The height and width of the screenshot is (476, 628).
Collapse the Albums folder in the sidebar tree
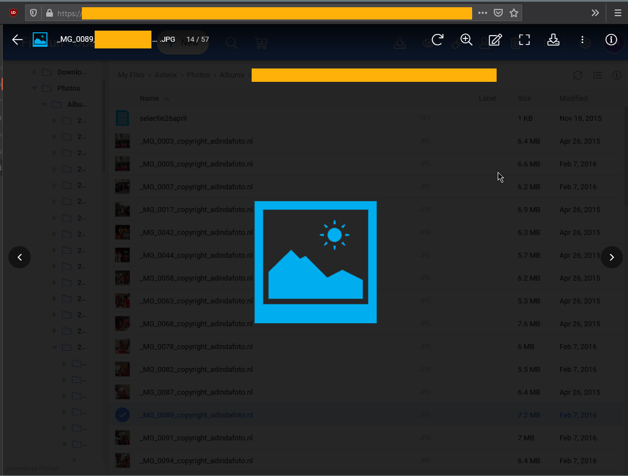pos(45,105)
